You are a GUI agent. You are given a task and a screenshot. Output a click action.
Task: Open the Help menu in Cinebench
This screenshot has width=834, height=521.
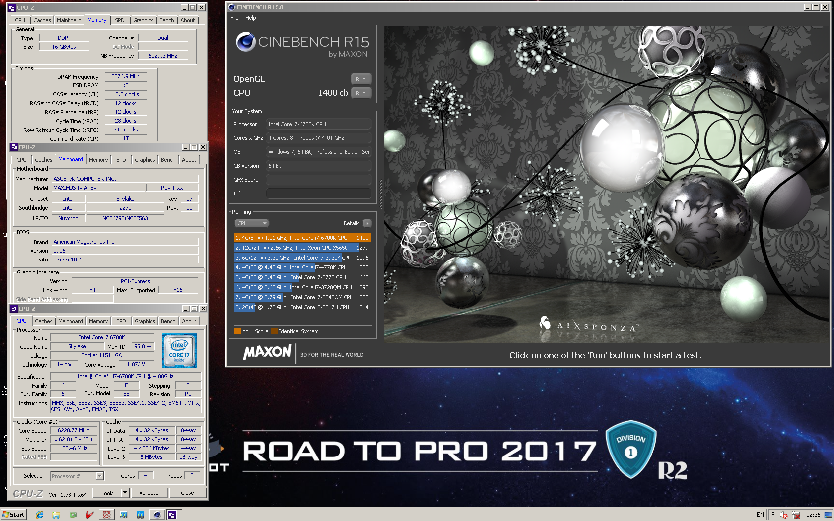tap(251, 18)
